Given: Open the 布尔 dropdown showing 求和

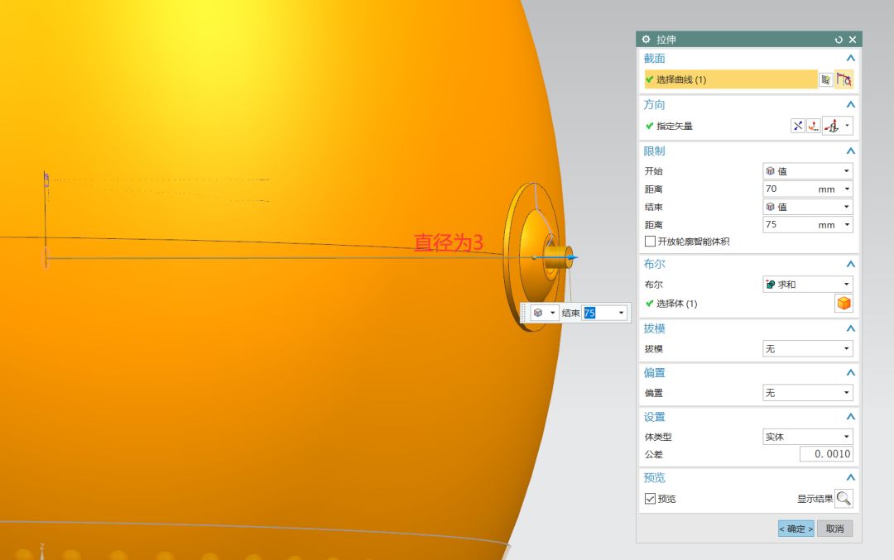Looking at the screenshot, I should 808,285.
